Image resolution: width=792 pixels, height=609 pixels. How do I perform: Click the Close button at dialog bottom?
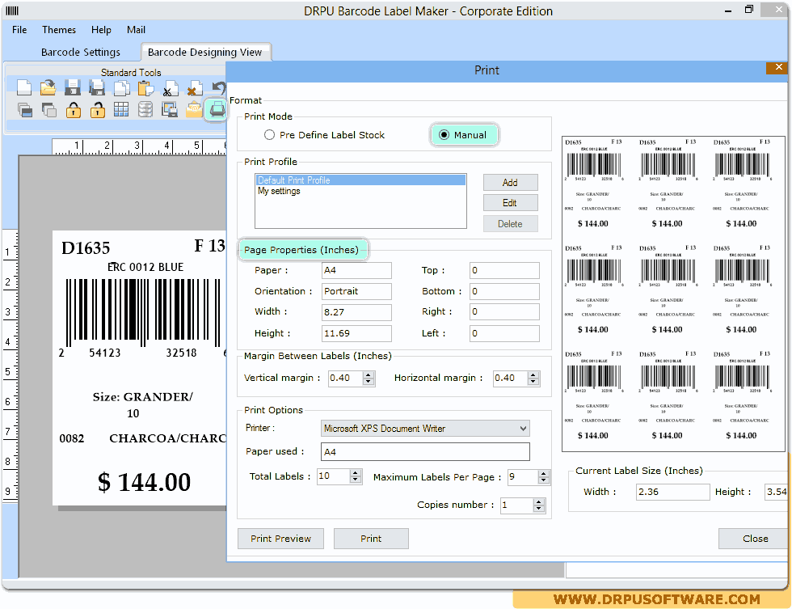755,539
